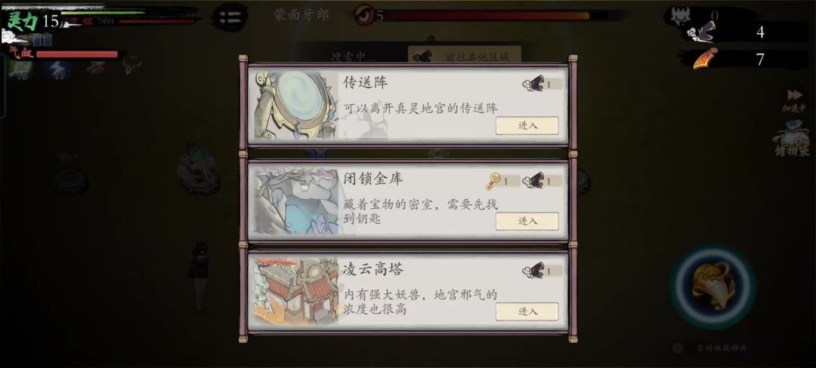The width and height of the screenshot is (816, 368).
Task: Click the red pagoda tower thumbnail
Action: coord(295,293)
